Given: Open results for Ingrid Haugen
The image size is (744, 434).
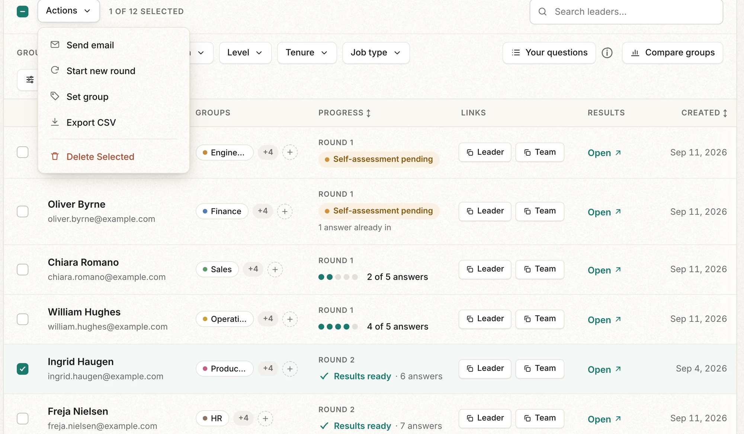Looking at the screenshot, I should pos(604,370).
